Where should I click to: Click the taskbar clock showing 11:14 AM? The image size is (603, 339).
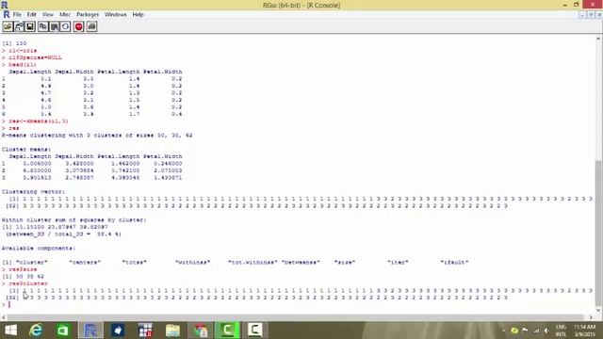click(x=584, y=331)
